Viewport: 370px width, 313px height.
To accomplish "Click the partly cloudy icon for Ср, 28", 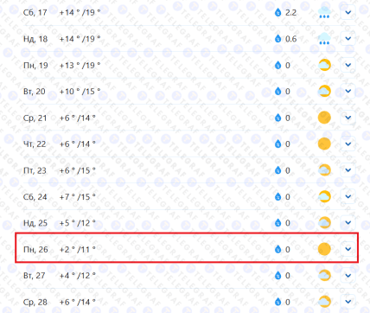I will pos(324,302).
